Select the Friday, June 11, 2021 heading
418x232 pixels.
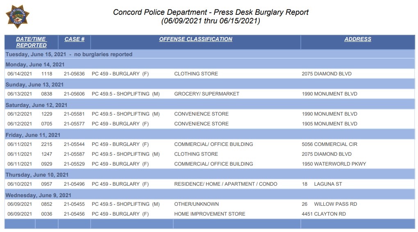(33, 135)
